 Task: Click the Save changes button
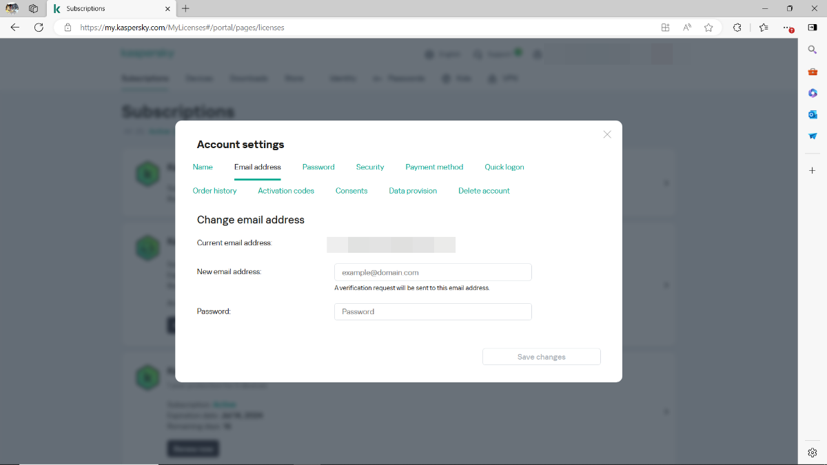click(542, 357)
